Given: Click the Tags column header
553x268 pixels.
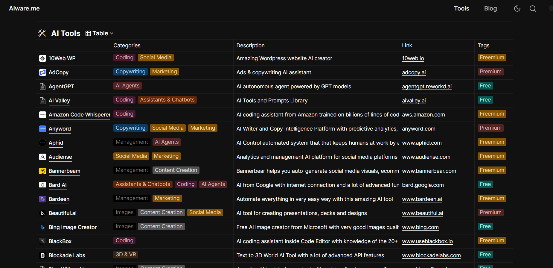Looking at the screenshot, I should click(483, 46).
